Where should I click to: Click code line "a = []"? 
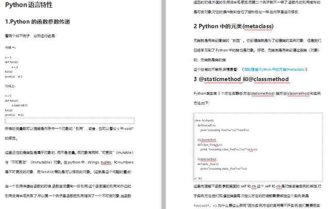8,95
